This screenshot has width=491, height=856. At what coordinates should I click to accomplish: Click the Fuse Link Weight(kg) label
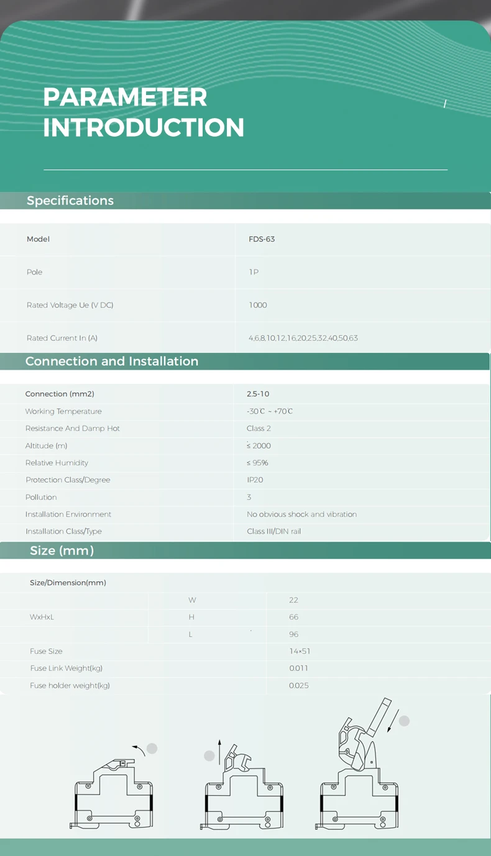(67, 668)
